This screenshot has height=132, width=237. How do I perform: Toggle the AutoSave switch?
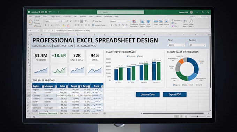pos(41,12)
